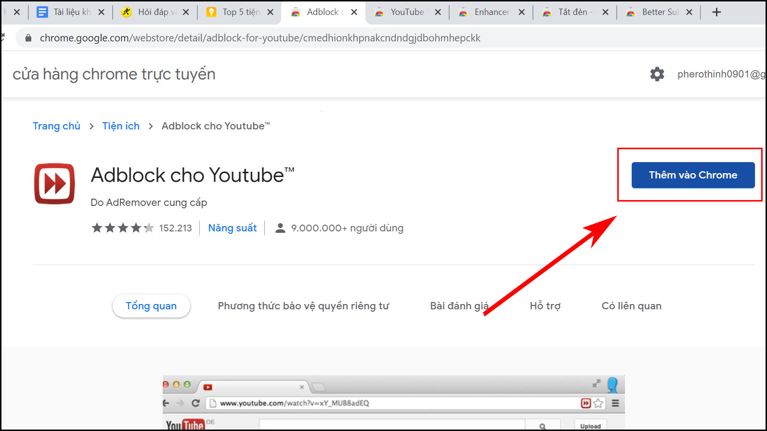This screenshot has height=431, width=767.
Task: Close the Enhancer browser tab
Action: point(521,12)
